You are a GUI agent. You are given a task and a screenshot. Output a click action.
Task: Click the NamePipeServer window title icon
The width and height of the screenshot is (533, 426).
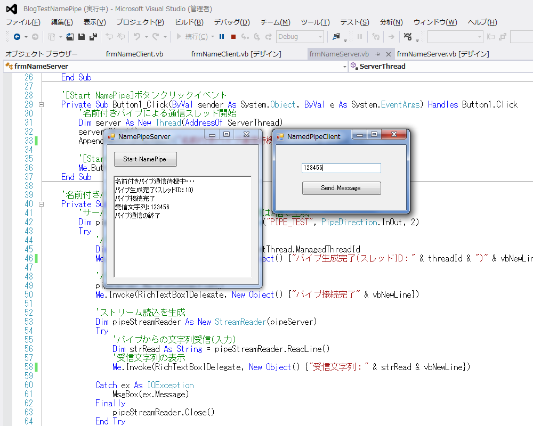coord(111,137)
